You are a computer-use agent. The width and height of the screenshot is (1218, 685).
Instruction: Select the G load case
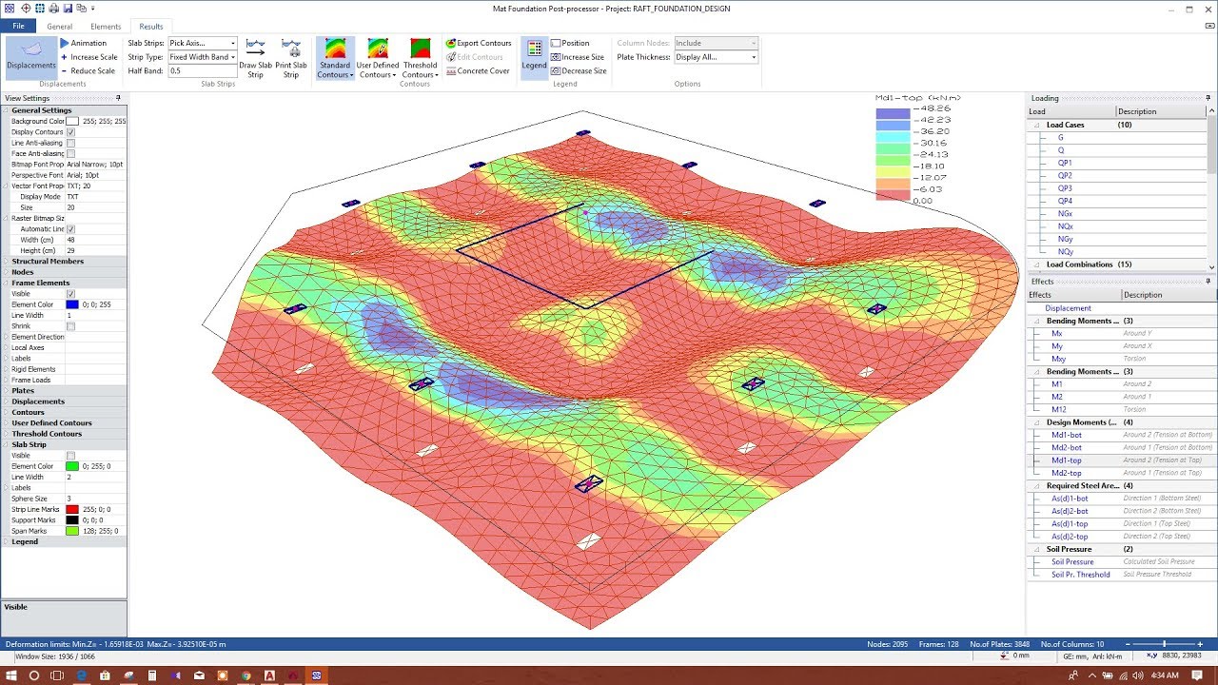coord(1060,138)
